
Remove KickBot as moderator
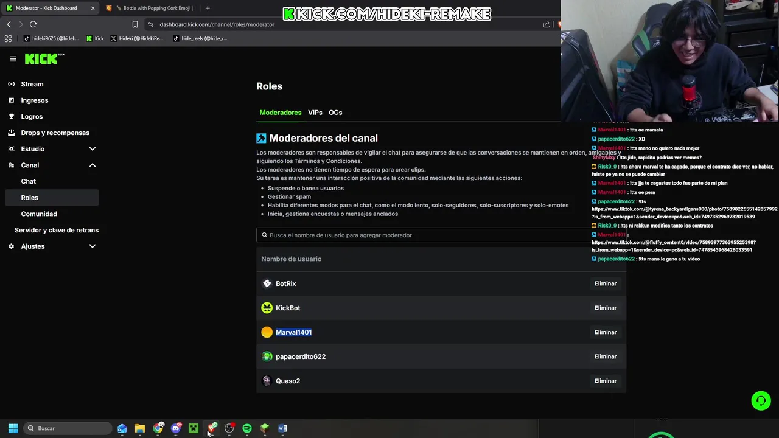click(606, 308)
